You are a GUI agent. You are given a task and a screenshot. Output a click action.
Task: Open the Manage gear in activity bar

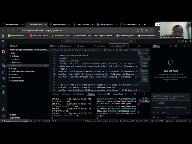3,116
